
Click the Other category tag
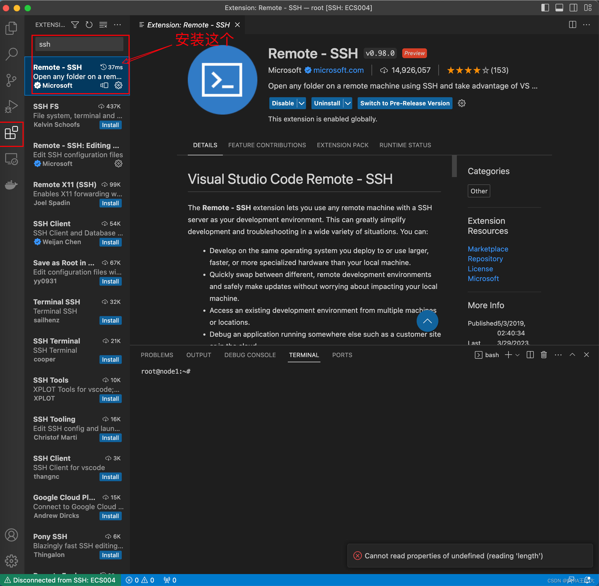click(479, 191)
